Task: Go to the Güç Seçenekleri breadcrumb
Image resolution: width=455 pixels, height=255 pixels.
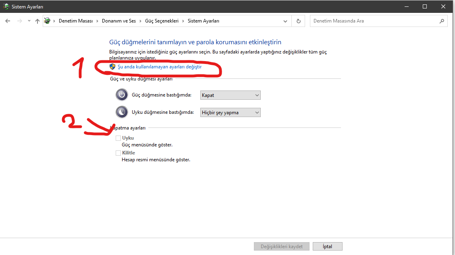Action: tap(162, 21)
